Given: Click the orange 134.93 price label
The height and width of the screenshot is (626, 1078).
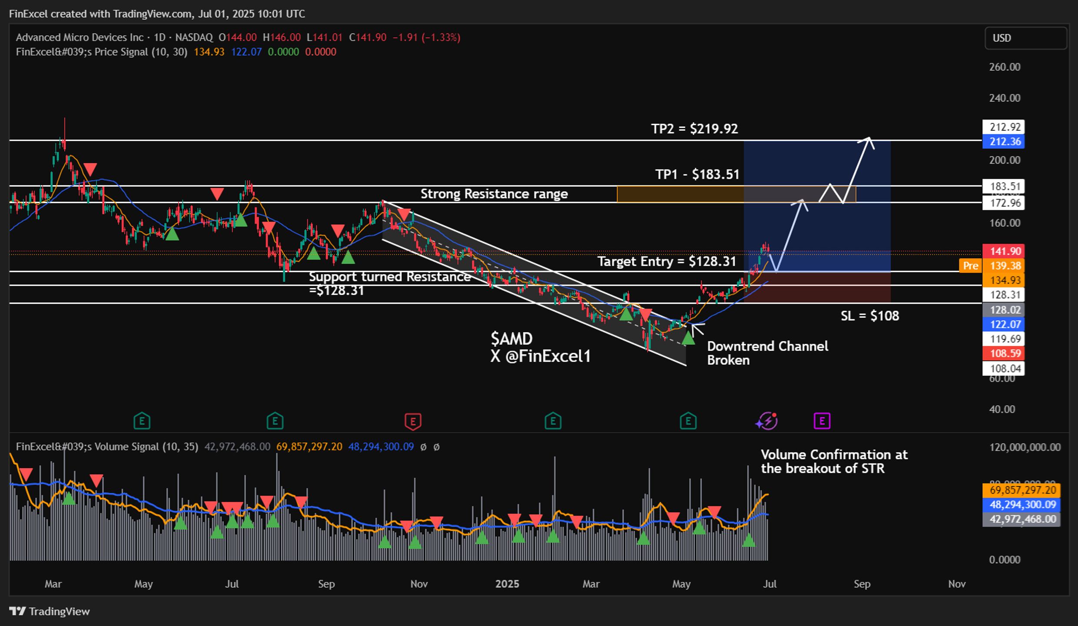Looking at the screenshot, I should point(1003,280).
